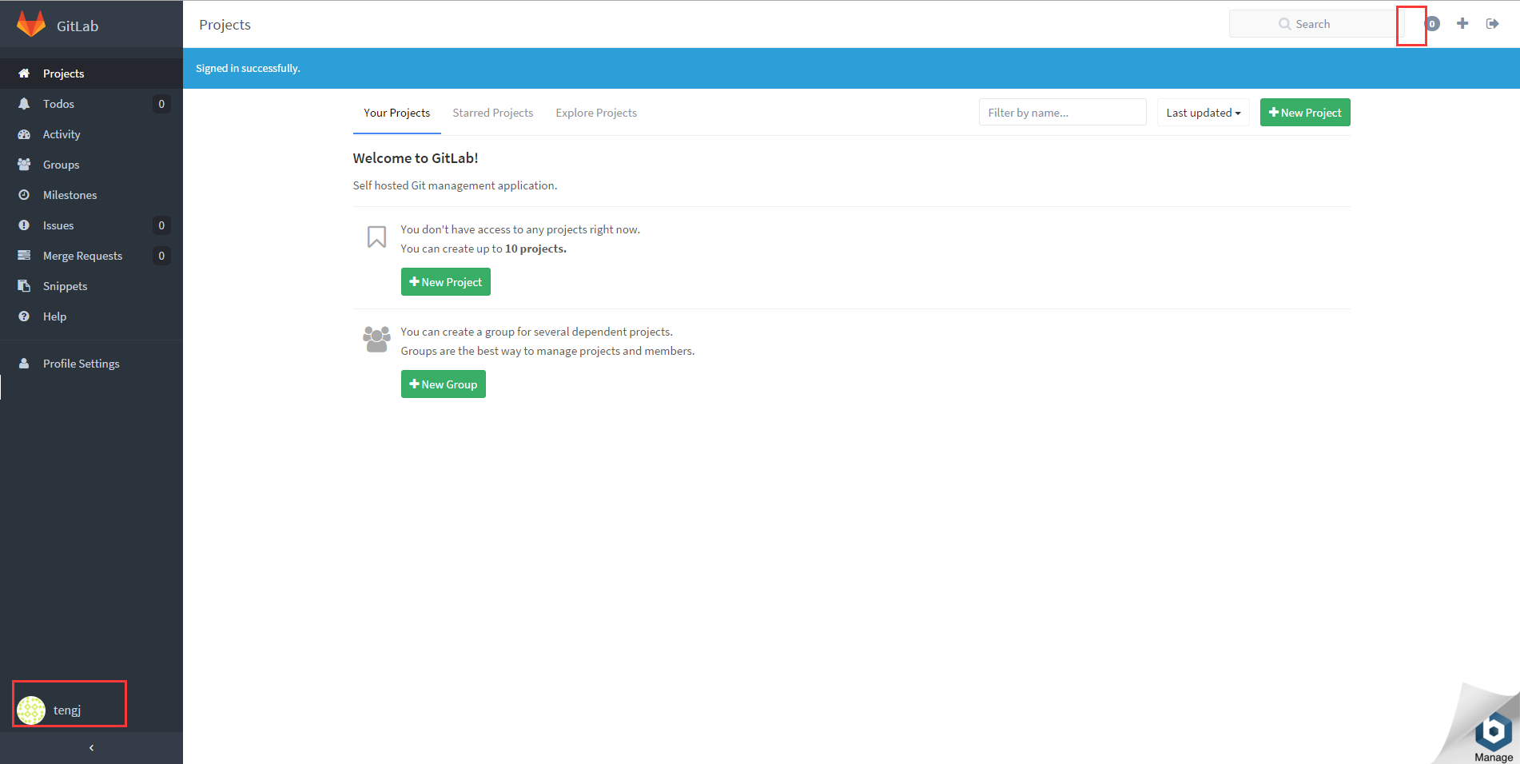This screenshot has width=1520, height=764.
Task: Click the tengj user avatar
Action: point(31,710)
